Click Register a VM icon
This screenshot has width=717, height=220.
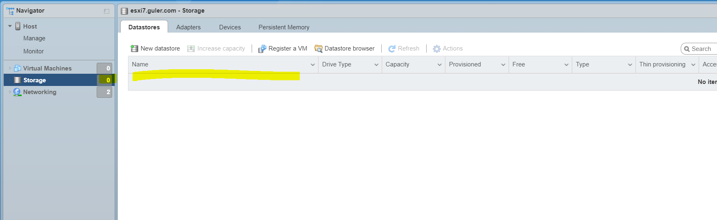(x=262, y=48)
